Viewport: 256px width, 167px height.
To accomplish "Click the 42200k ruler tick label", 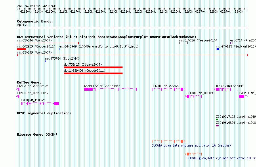I will [x=113, y=12].
